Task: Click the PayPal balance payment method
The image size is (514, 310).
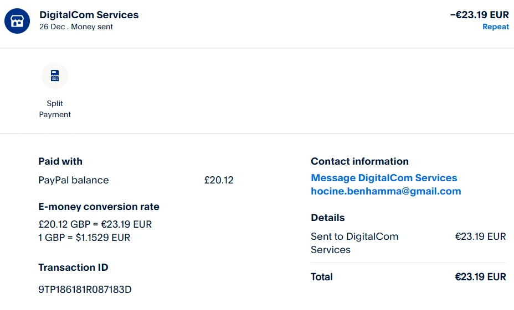Action: [x=74, y=180]
